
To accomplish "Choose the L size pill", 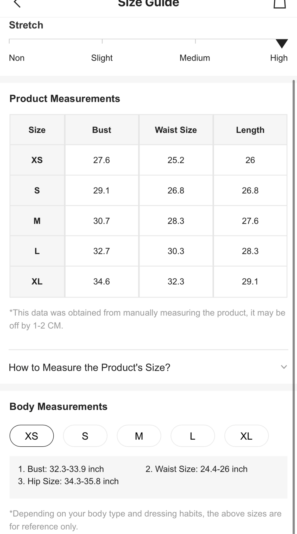I will (193, 436).
